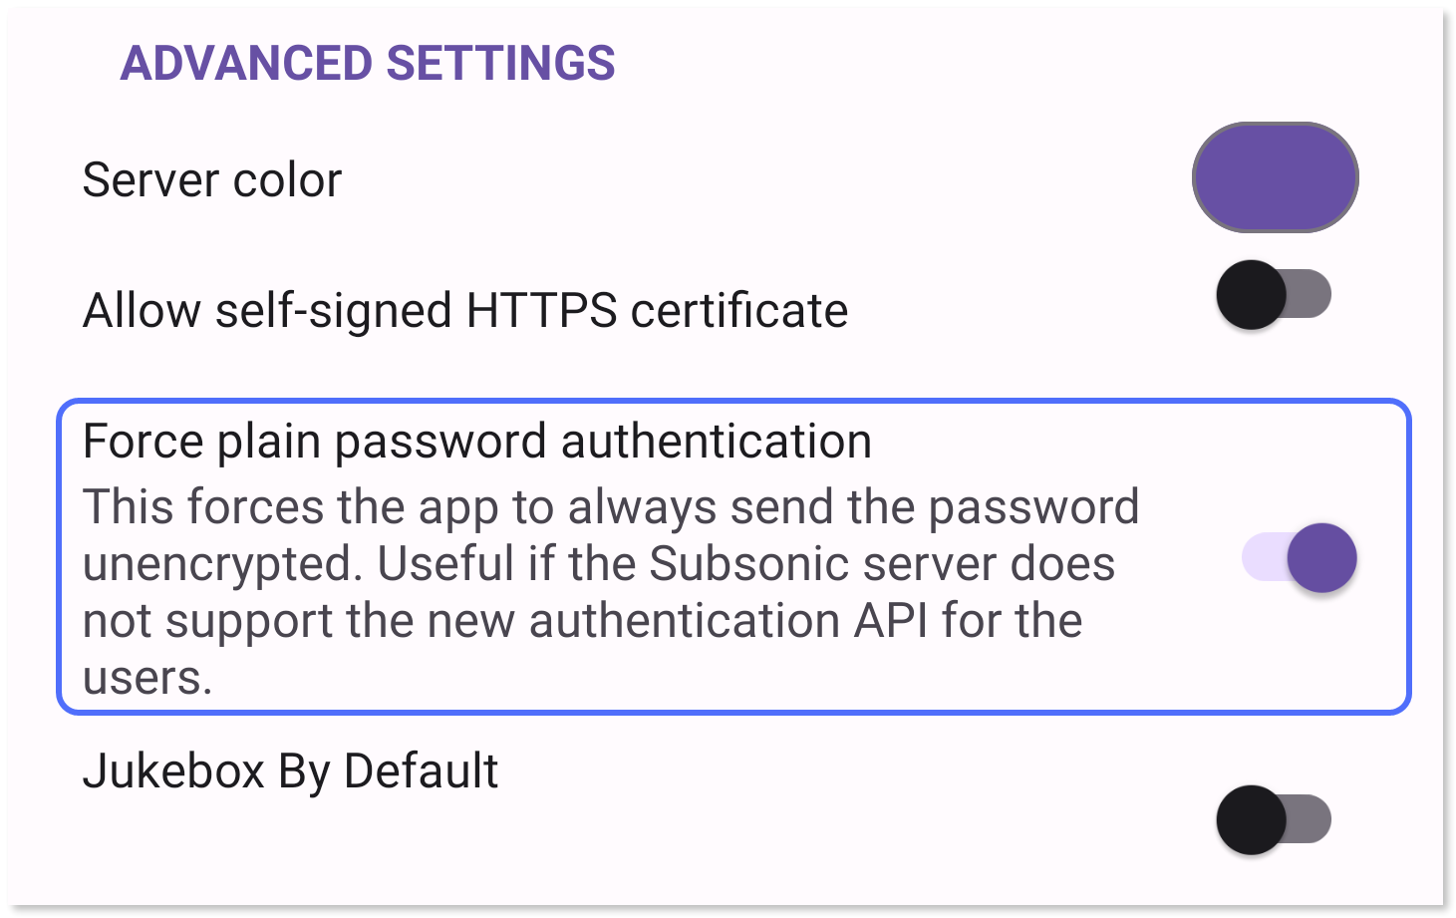
Task: Click the Allow self-signed HTTPS certificate label
Action: [464, 310]
